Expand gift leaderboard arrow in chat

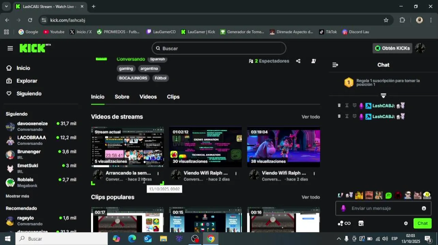(x=383, y=96)
